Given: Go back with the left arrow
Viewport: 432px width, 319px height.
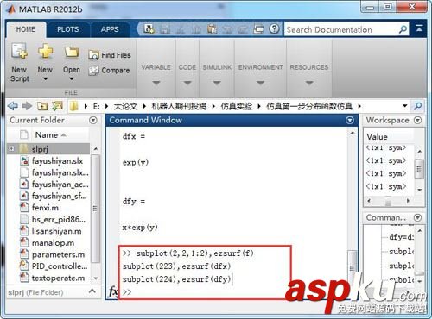Looking at the screenshot, I should pyautogui.click(x=13, y=106).
